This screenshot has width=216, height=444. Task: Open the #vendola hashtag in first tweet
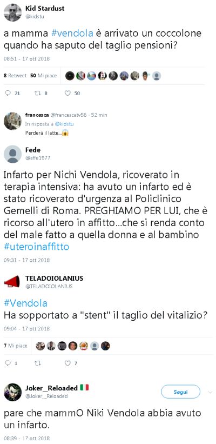(72, 33)
